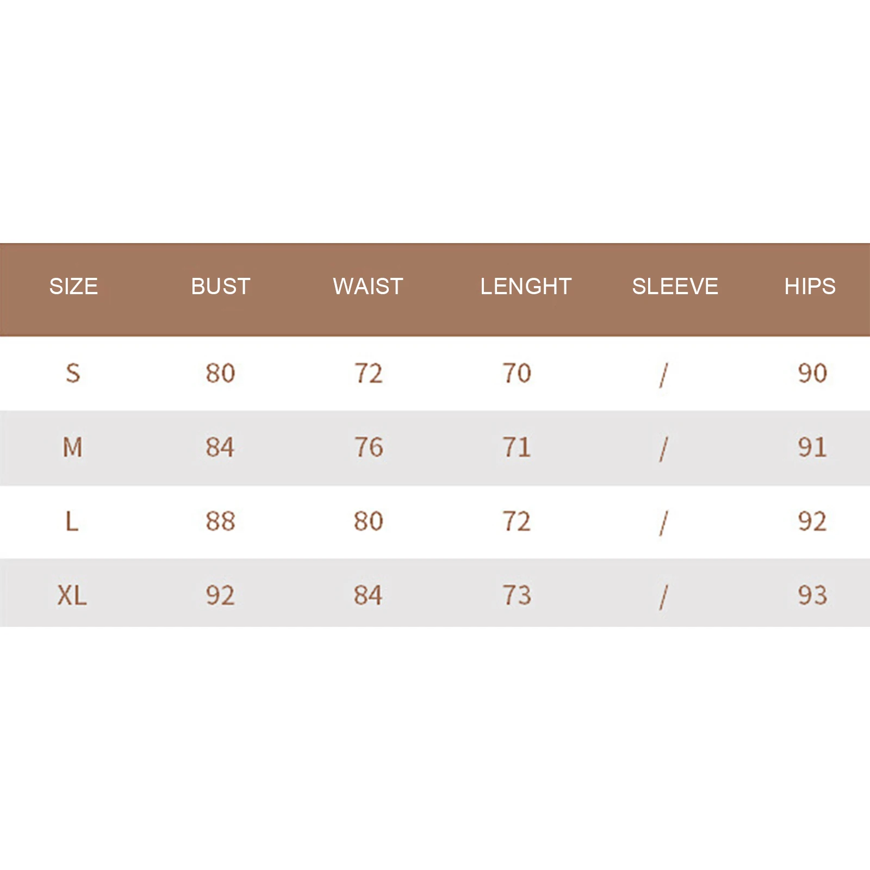Click the BUST column header
This screenshot has height=870, width=870.
click(220, 287)
